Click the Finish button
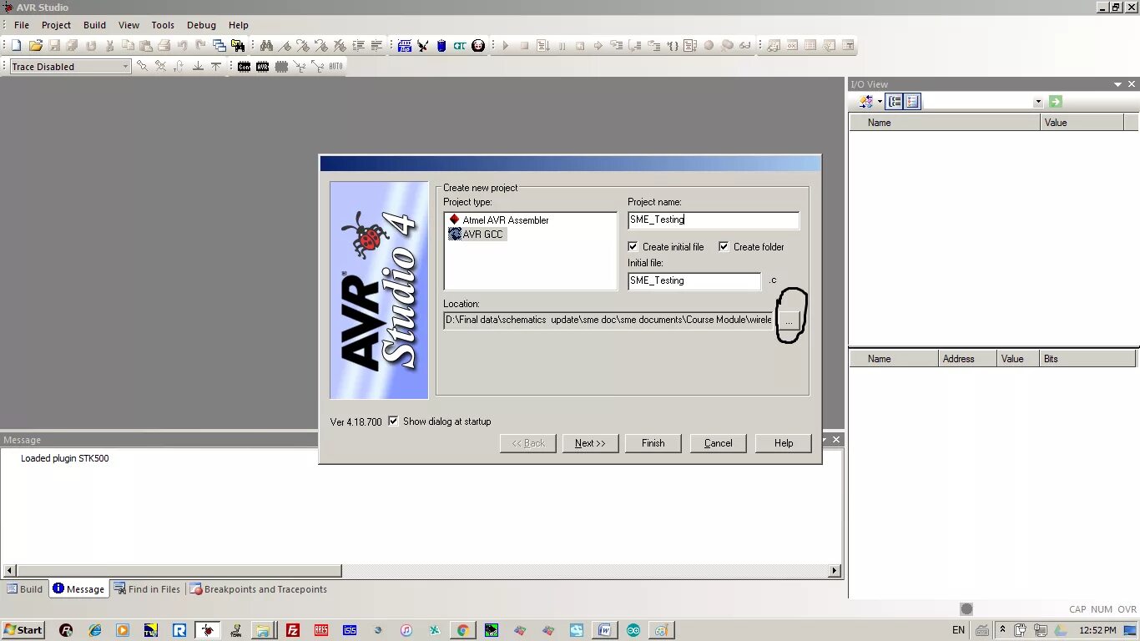 (x=653, y=443)
